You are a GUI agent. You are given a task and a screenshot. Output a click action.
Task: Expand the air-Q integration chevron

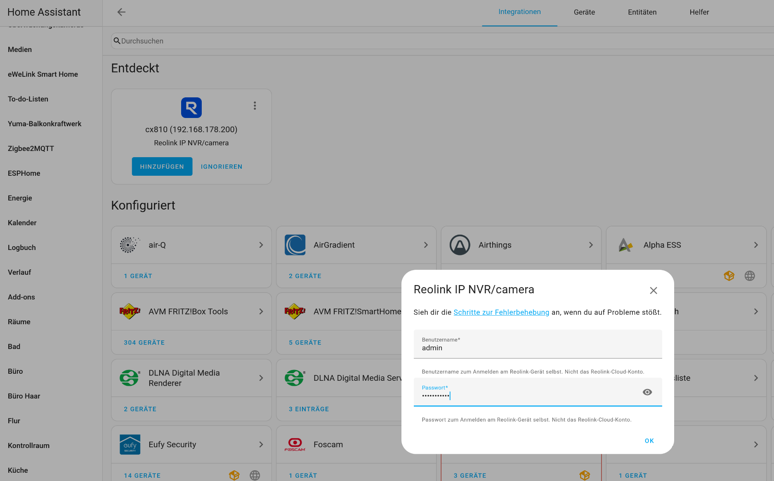pyautogui.click(x=261, y=245)
